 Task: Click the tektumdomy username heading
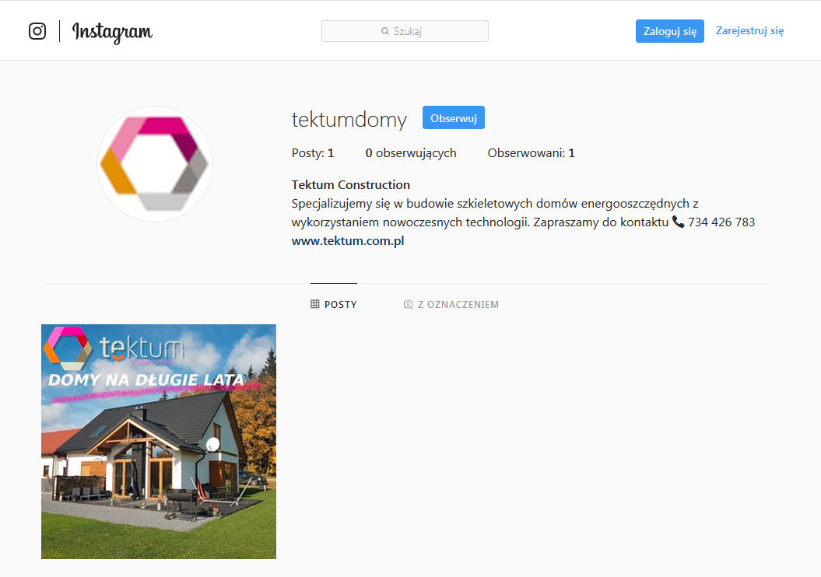[x=349, y=119]
